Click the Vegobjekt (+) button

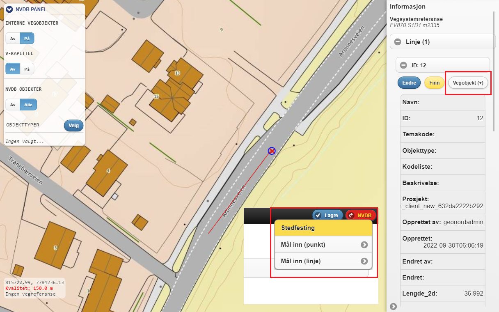point(468,83)
